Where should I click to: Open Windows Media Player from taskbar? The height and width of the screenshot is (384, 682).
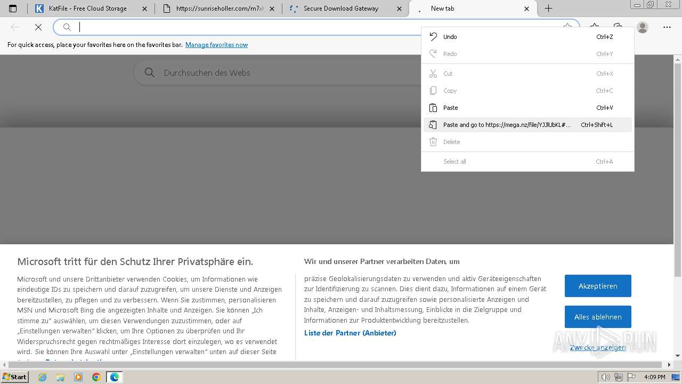point(78,377)
